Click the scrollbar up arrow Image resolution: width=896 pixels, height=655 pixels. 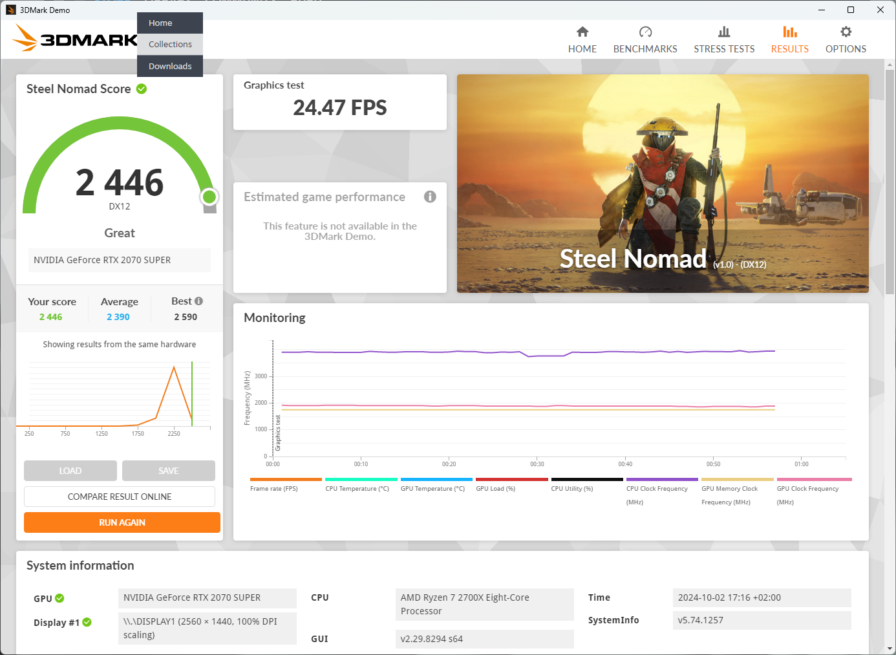pyautogui.click(x=890, y=65)
